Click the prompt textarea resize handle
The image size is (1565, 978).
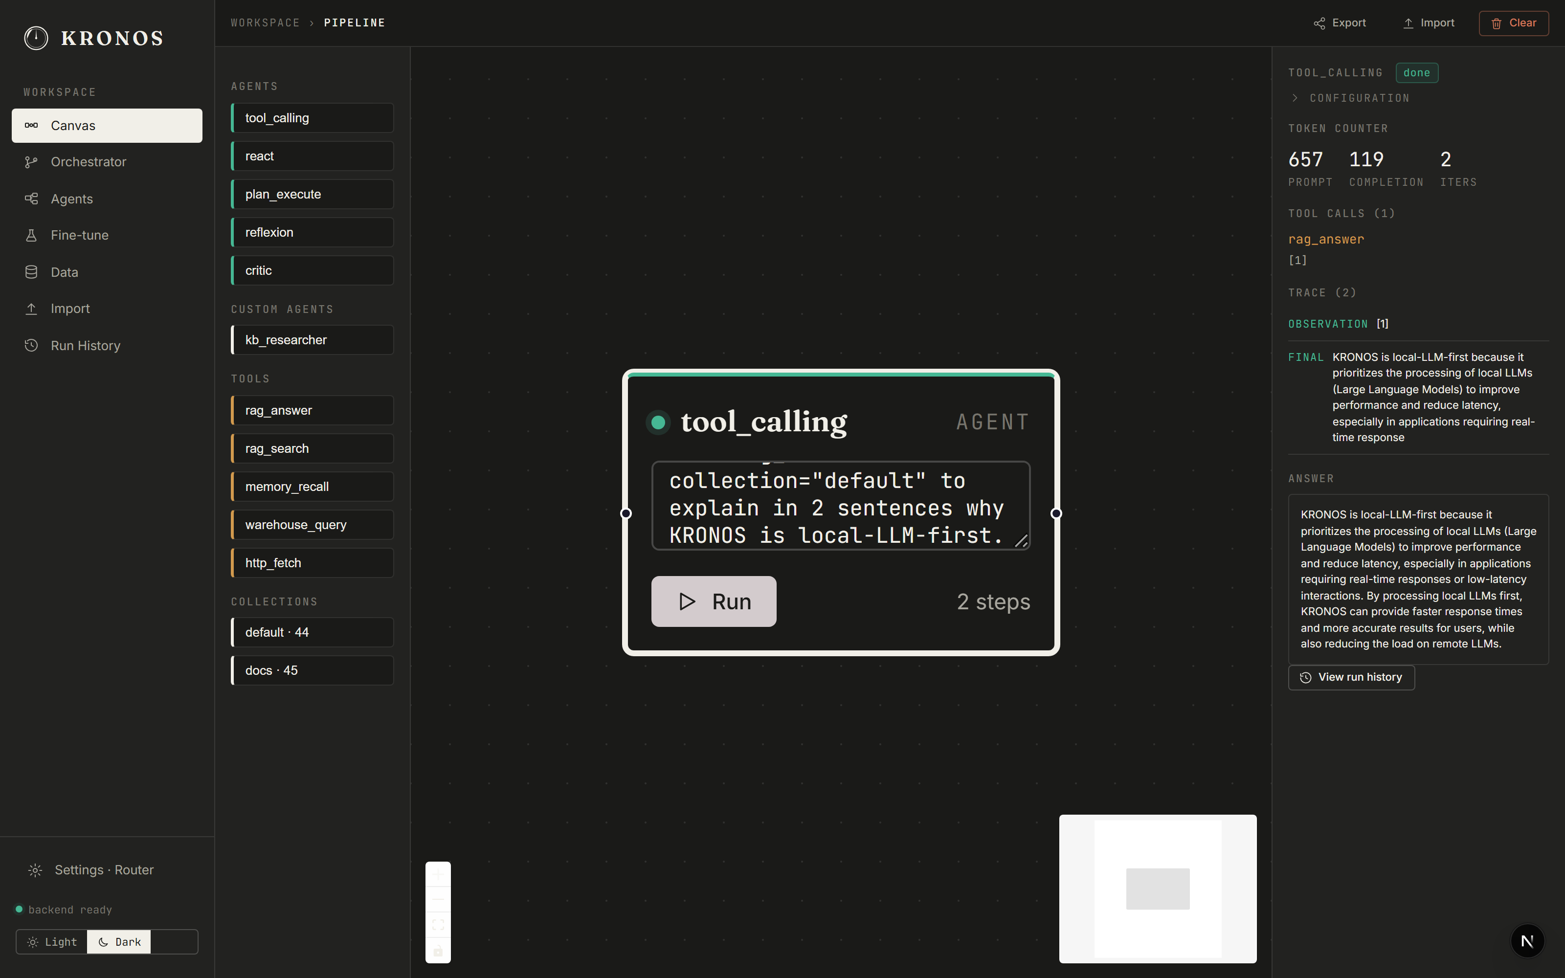coord(1021,541)
